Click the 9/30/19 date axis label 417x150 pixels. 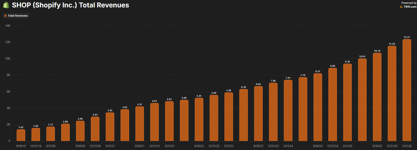(x=21, y=146)
